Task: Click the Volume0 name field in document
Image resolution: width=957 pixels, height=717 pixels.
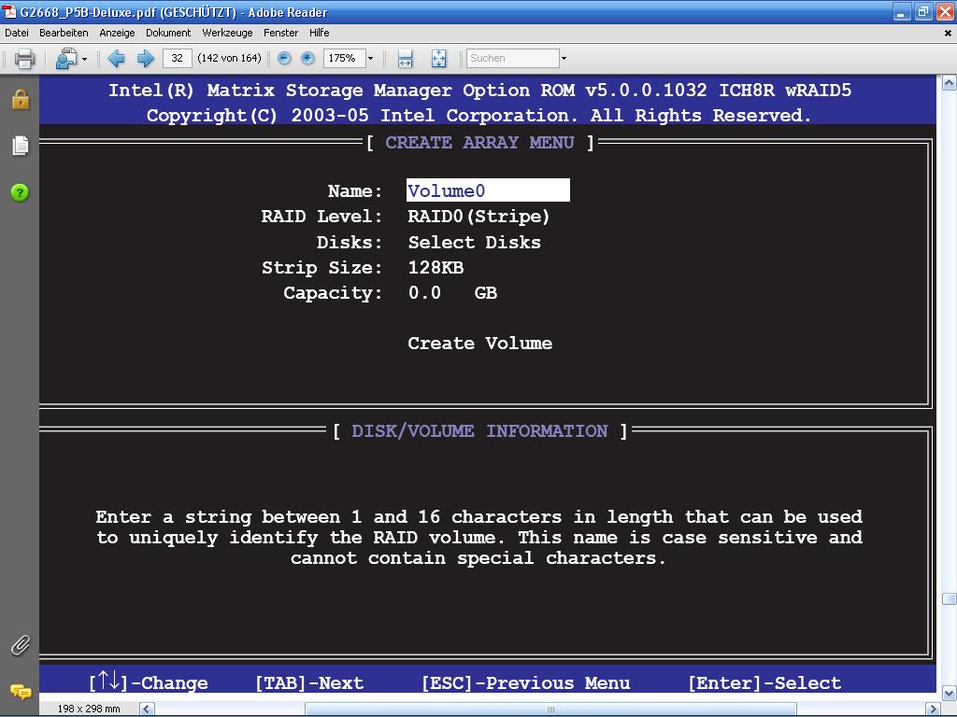Action: [488, 190]
